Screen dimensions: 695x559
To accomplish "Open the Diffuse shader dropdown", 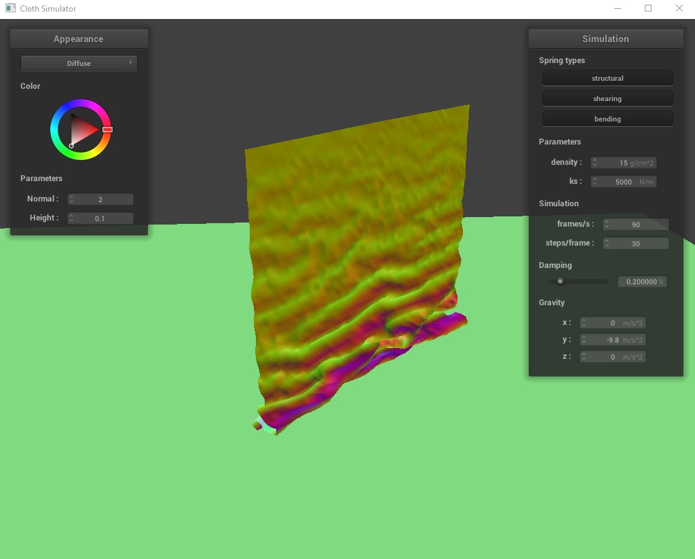I will pyautogui.click(x=79, y=63).
